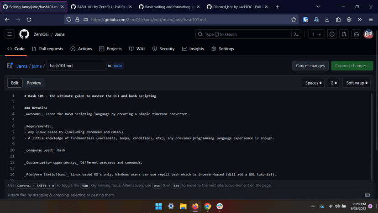Click the Commit changes button
The width and height of the screenshot is (378, 213).
(352, 66)
